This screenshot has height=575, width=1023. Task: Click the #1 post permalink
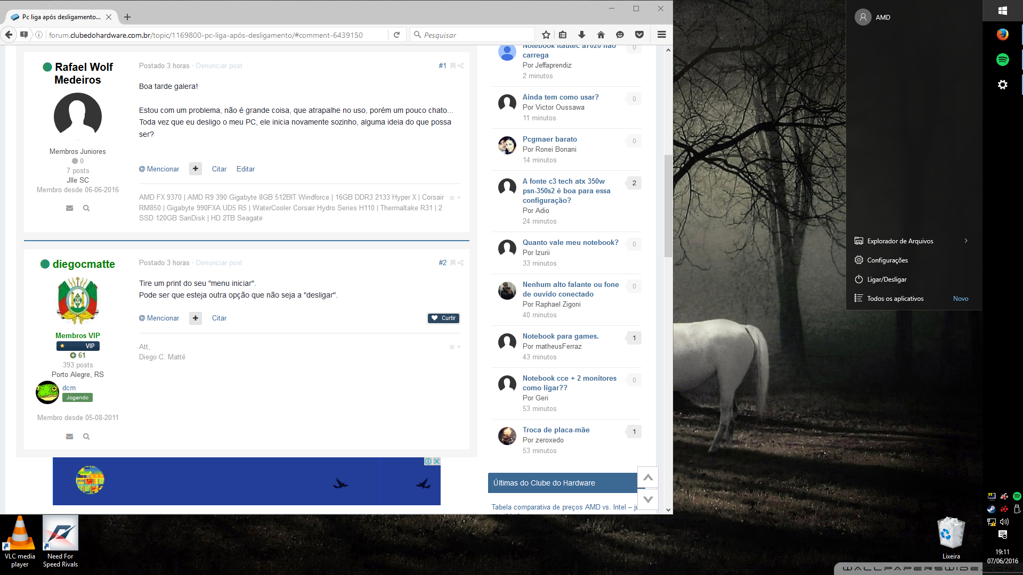click(x=442, y=66)
